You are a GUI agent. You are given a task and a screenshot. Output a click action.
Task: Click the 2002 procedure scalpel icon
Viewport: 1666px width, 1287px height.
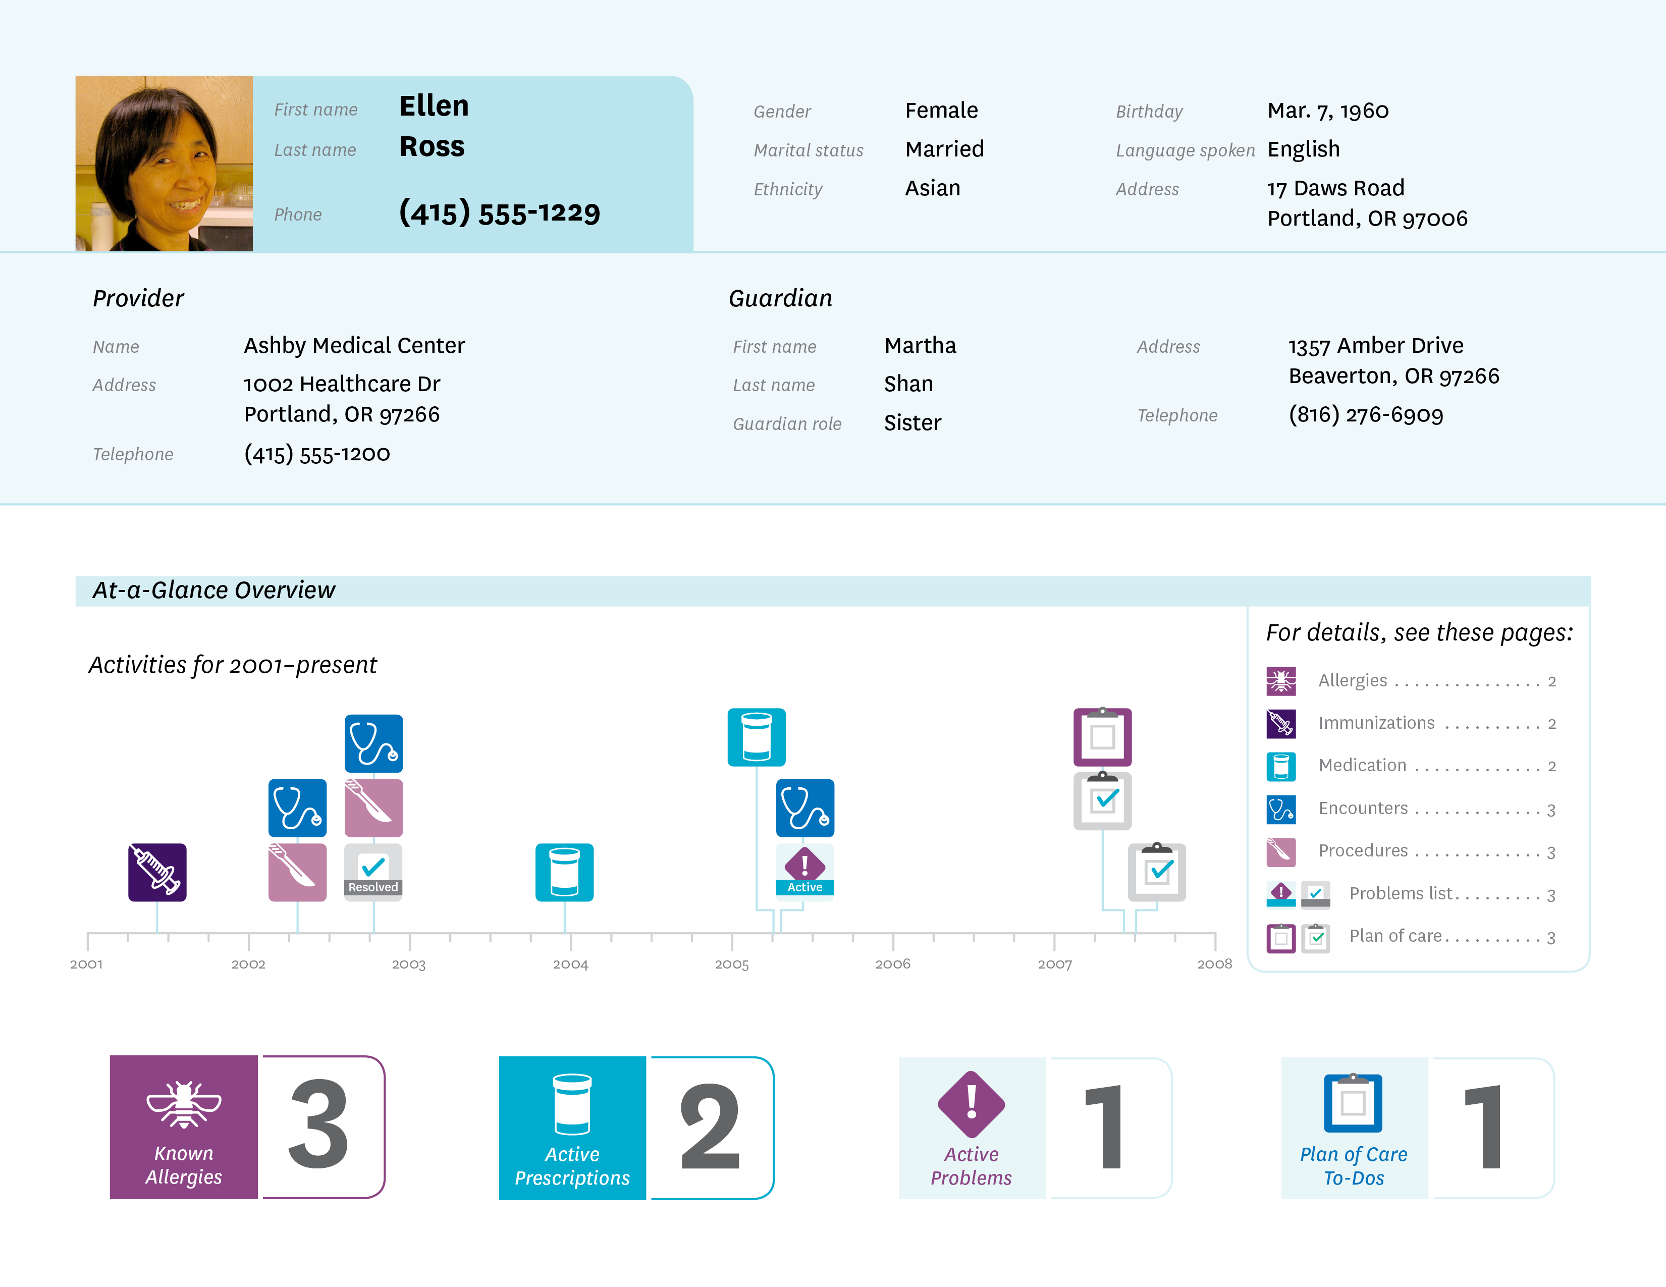point(297,872)
